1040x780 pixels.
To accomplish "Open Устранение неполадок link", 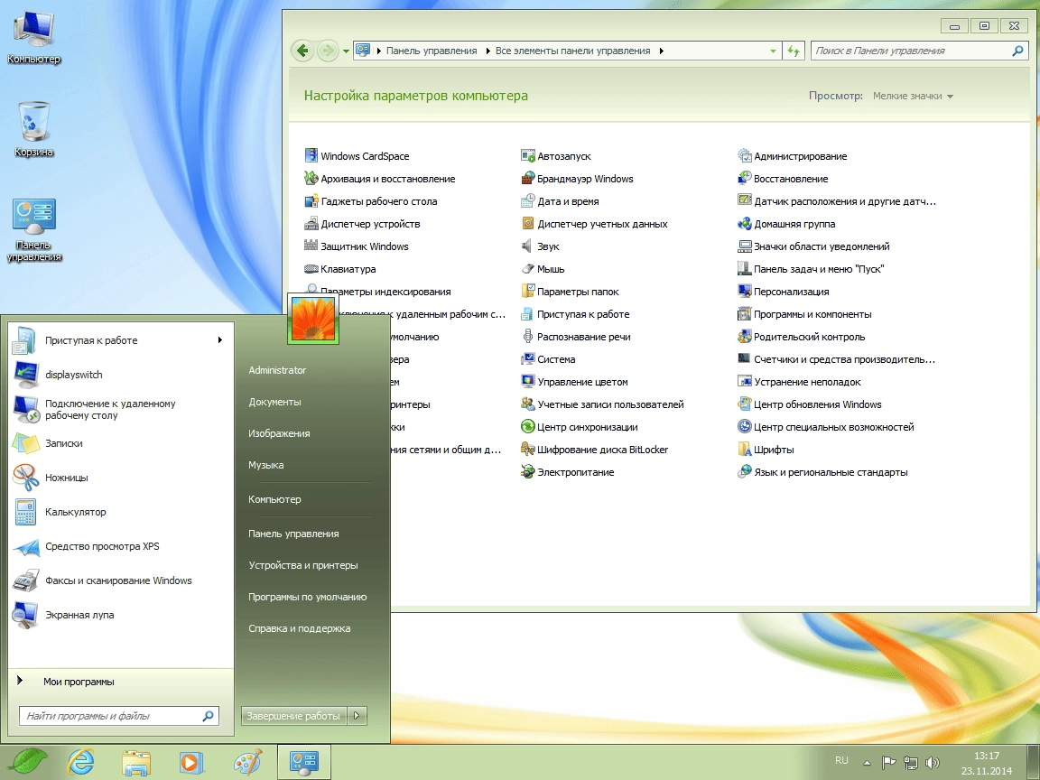I will click(807, 381).
